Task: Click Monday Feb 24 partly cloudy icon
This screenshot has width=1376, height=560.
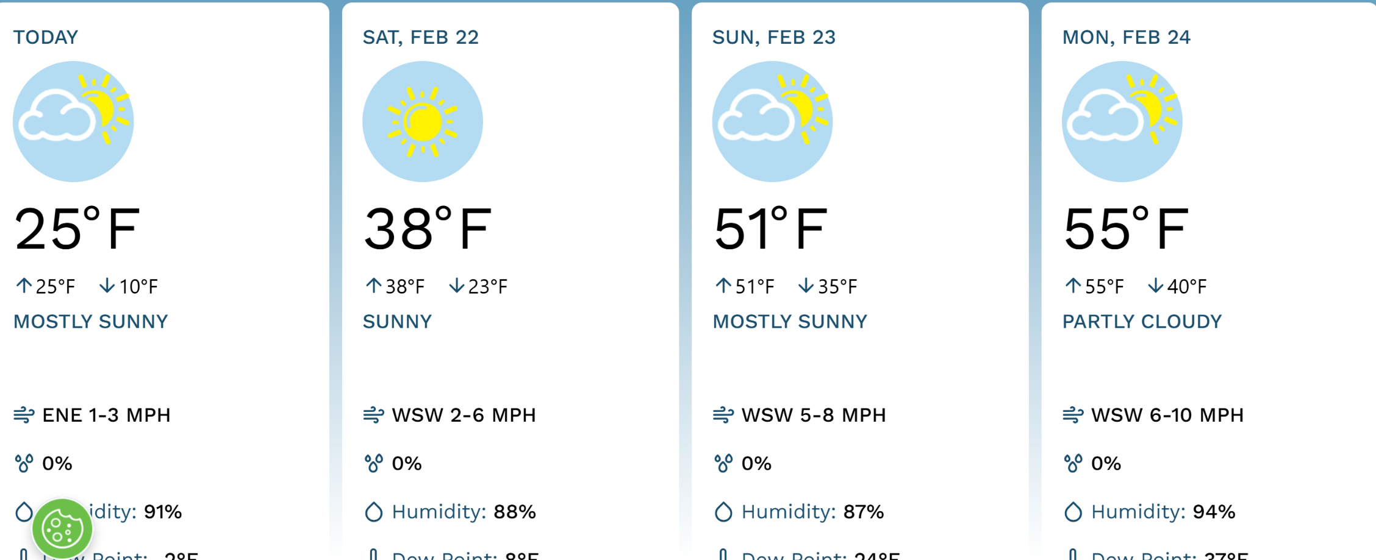Action: coord(1122,121)
